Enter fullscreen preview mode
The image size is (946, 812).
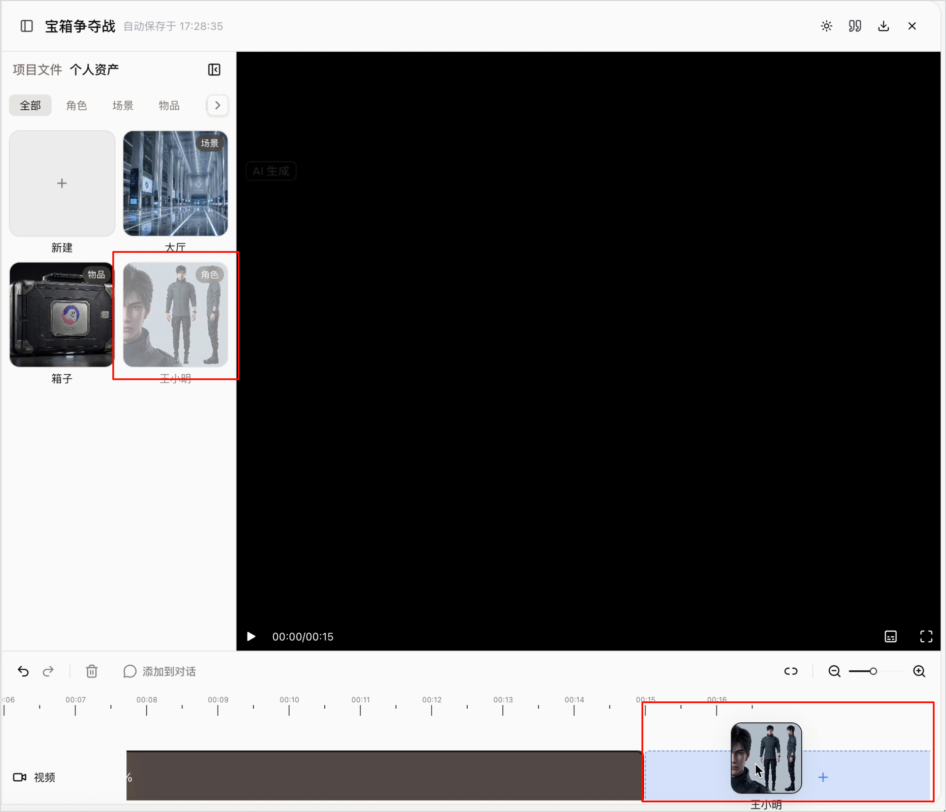pyautogui.click(x=926, y=636)
